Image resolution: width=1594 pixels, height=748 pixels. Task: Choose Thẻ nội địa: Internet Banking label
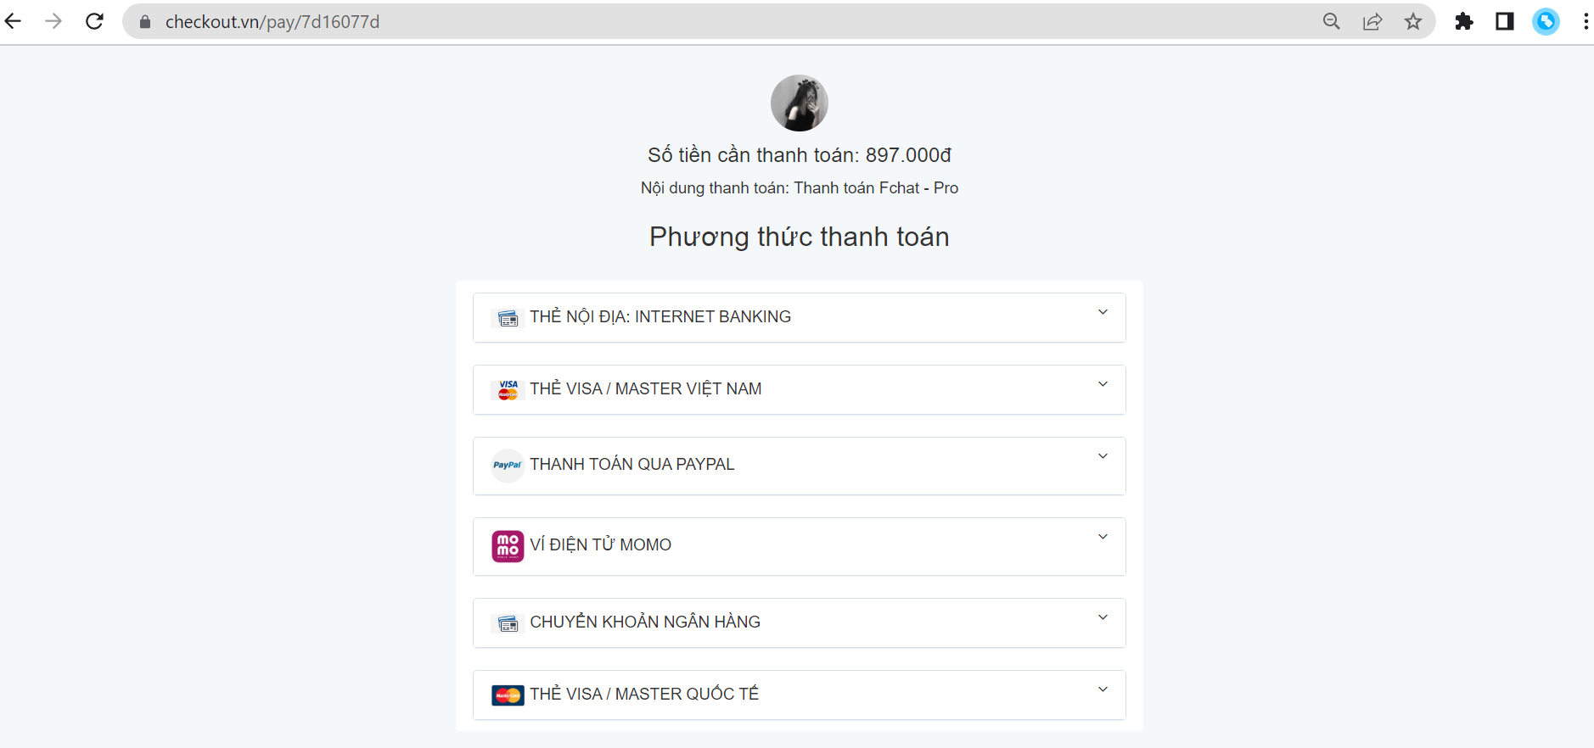click(x=660, y=316)
